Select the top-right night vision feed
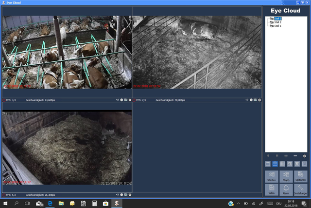This screenshot has width=311, height=208. point(196,52)
